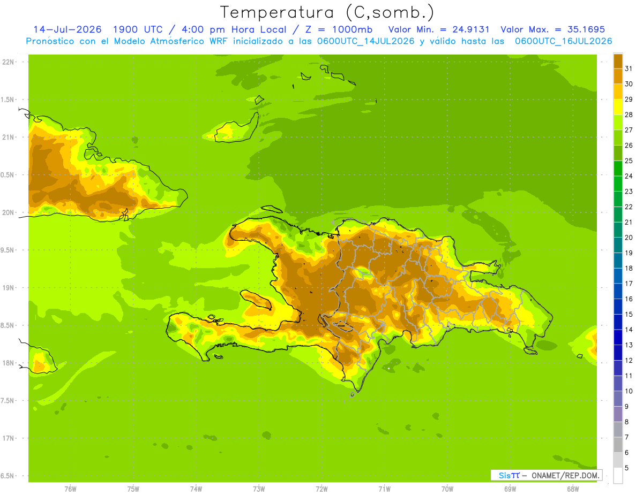Click the '20N' latitude axis label

click(x=8, y=212)
